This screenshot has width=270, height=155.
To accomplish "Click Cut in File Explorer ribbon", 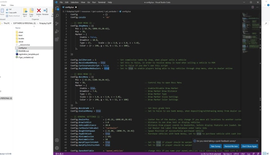I will tap(9, 9).
